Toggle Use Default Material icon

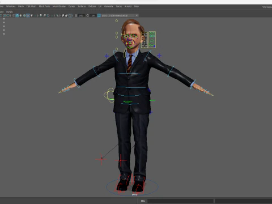pos(21,15)
